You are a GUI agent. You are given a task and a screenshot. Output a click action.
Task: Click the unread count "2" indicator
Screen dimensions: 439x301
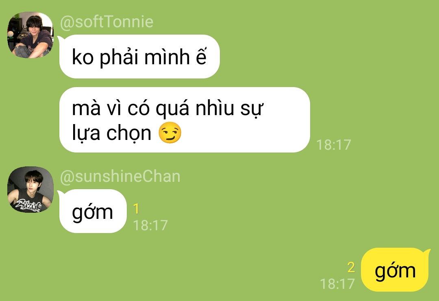[x=351, y=267]
